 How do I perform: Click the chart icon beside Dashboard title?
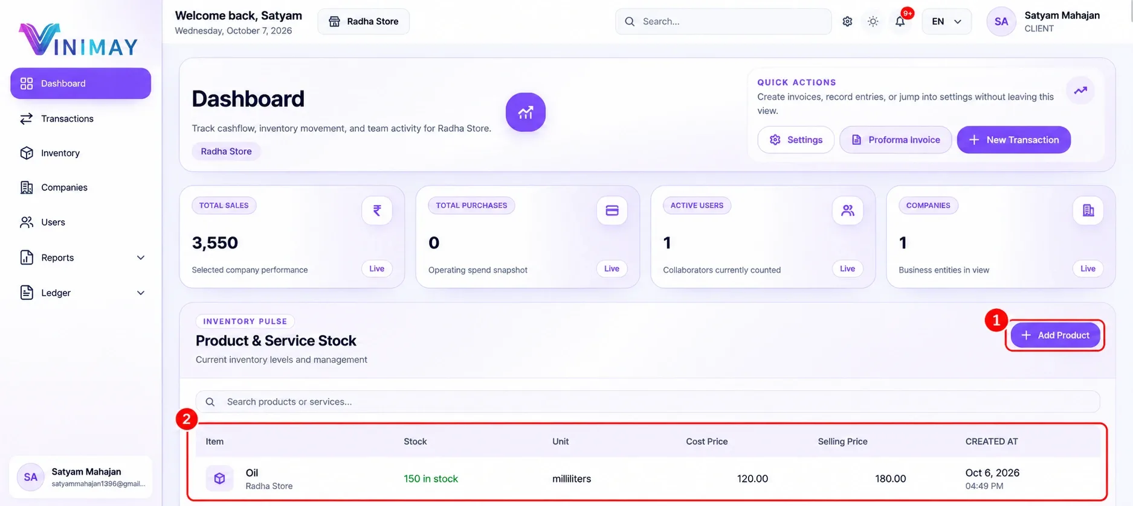pos(526,112)
